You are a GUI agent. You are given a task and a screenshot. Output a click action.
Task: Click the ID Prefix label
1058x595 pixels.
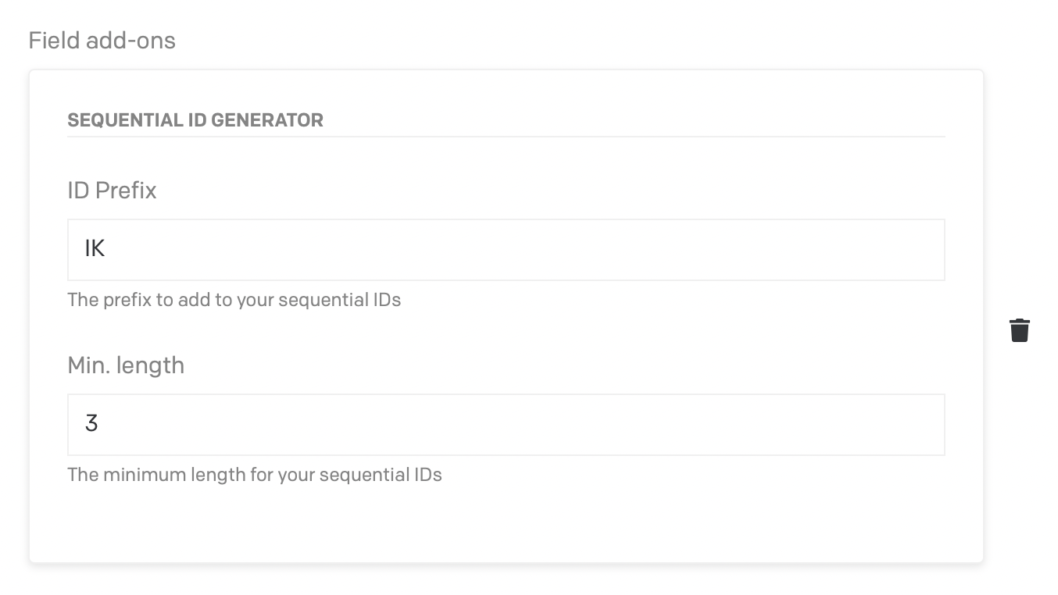[112, 190]
